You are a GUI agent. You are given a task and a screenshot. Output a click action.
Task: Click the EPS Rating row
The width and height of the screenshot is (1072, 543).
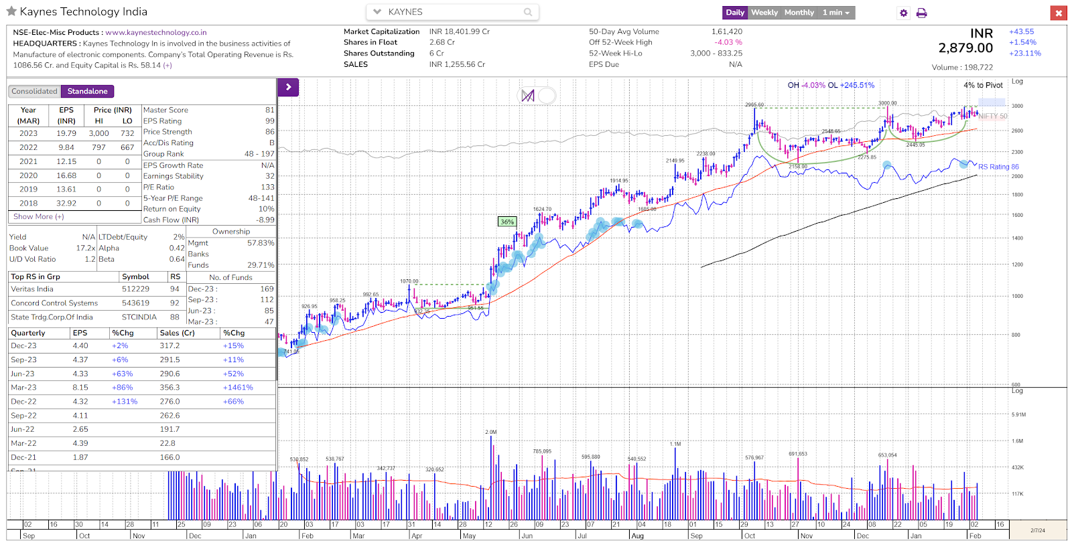point(208,121)
